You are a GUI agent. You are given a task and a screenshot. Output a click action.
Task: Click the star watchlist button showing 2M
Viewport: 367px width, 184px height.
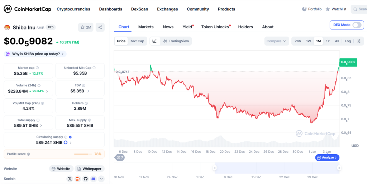86,27
